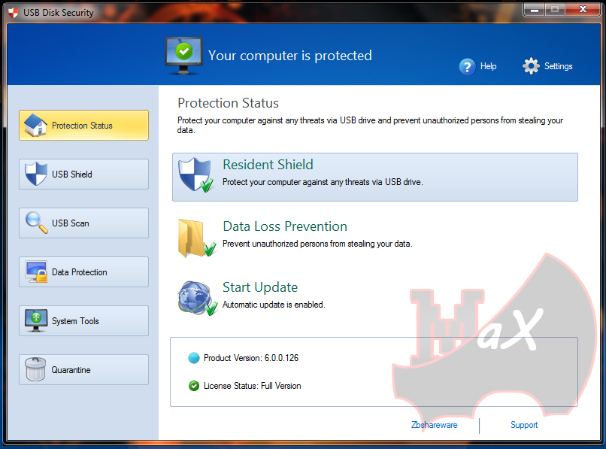Click "Your computer is protected" text
Screen dimensions: 606x449
[x=290, y=56]
